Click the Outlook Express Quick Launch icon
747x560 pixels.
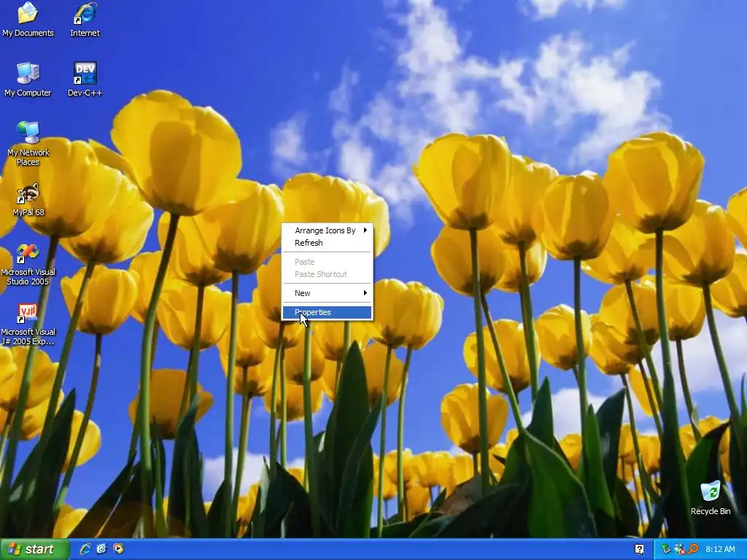tap(101, 548)
